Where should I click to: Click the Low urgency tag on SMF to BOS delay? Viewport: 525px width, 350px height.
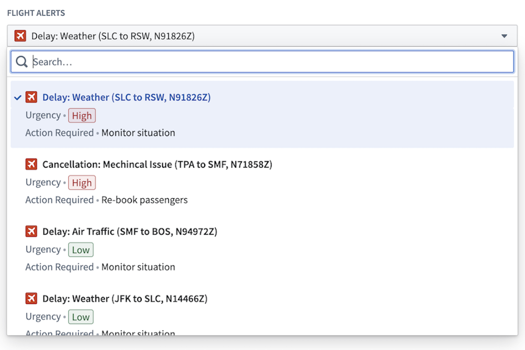click(x=81, y=250)
